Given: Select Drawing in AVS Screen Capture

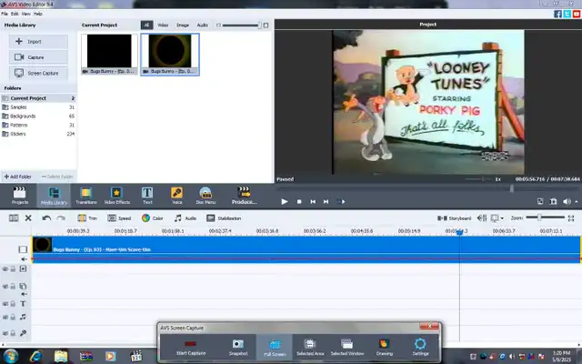Looking at the screenshot, I should point(384,348).
